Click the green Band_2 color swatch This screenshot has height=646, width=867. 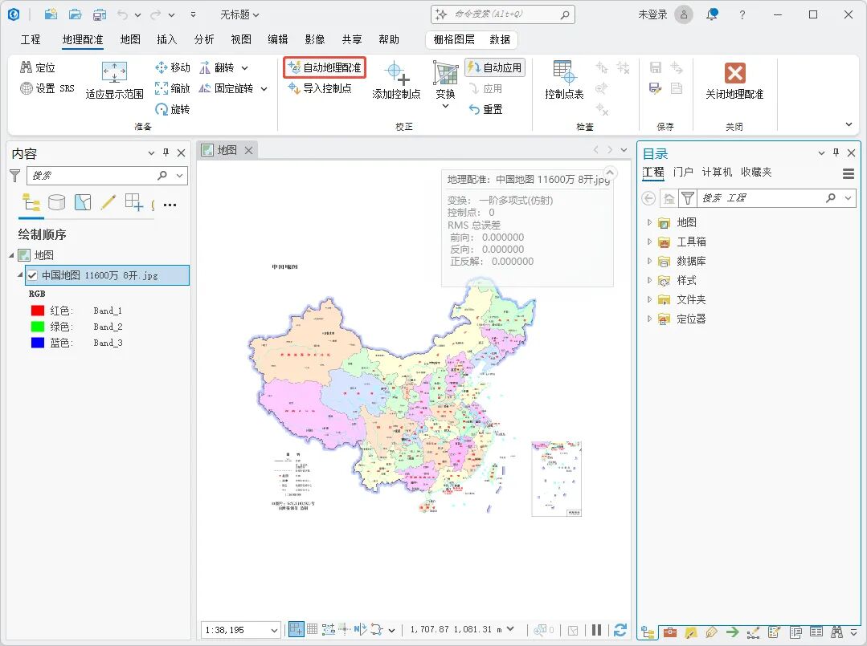(38, 327)
